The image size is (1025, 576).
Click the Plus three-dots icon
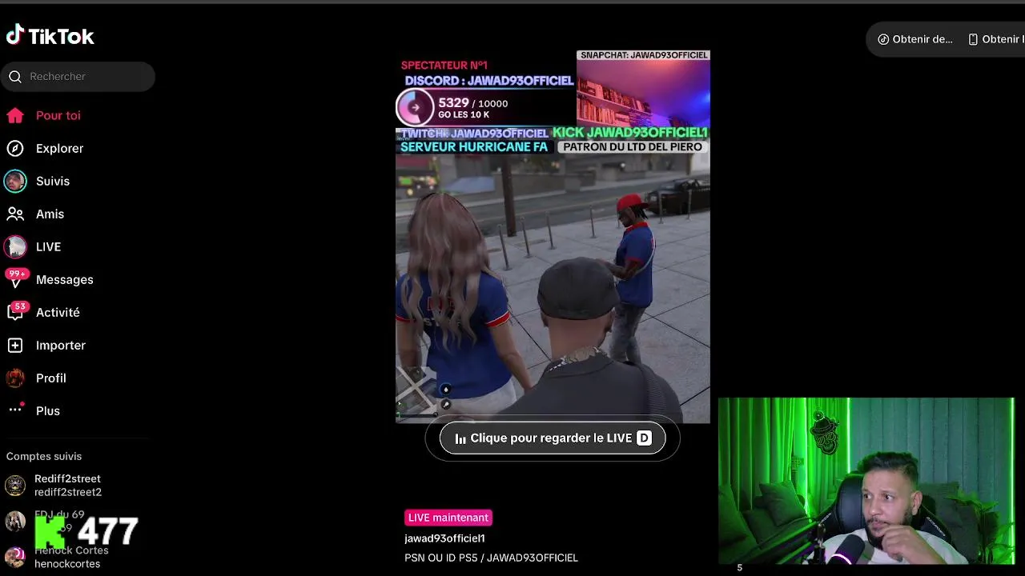pos(15,410)
